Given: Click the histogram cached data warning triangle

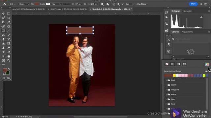Looking at the screenshot, I should tap(201, 17).
